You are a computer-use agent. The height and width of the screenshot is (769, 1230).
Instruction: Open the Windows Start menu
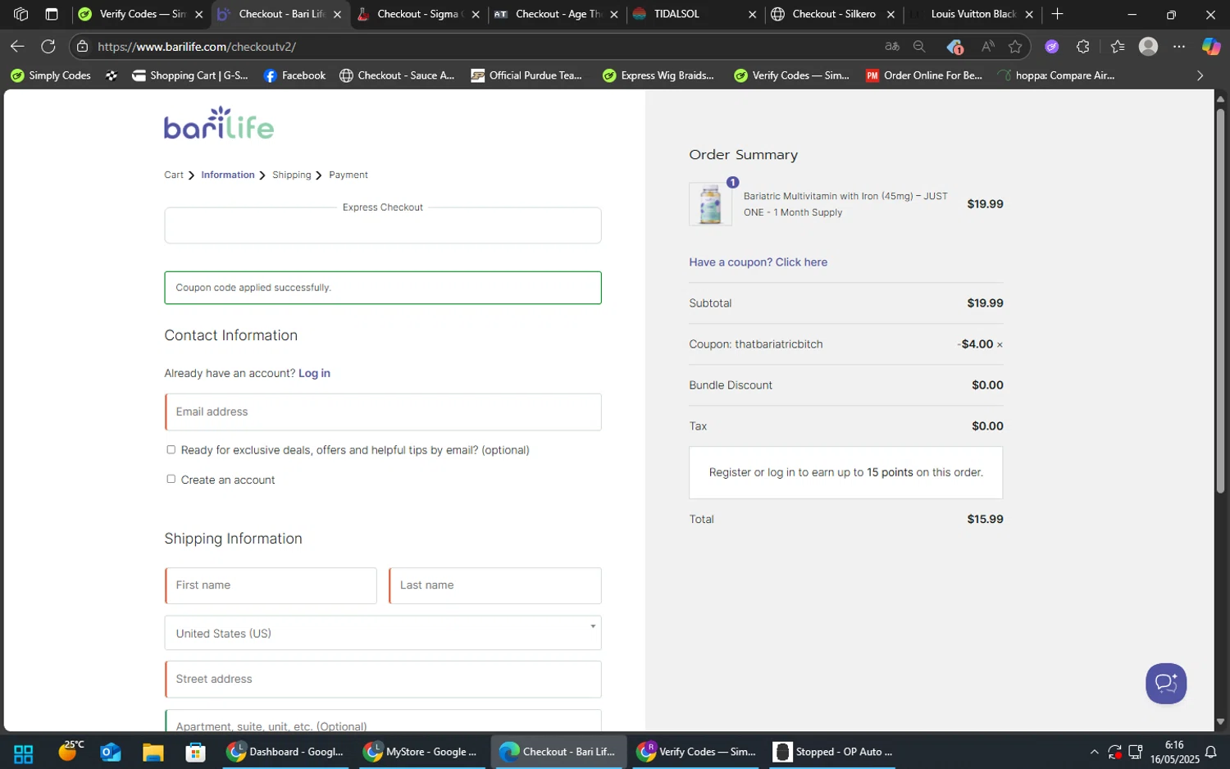[x=23, y=753]
